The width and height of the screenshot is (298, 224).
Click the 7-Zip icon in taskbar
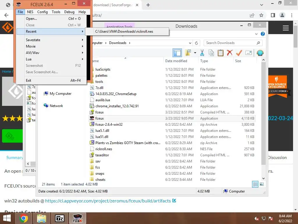[60, 218]
